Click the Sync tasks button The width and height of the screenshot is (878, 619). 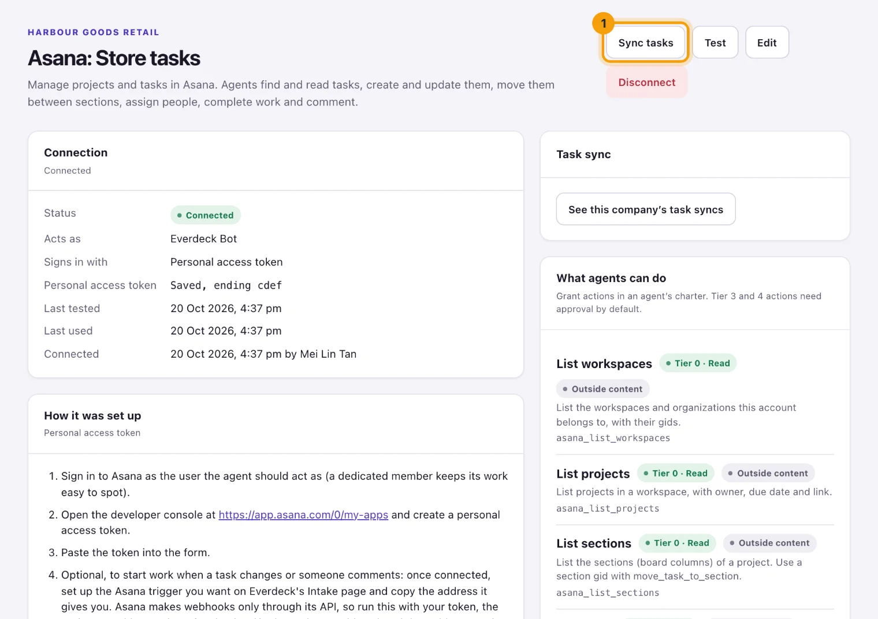pyautogui.click(x=646, y=43)
